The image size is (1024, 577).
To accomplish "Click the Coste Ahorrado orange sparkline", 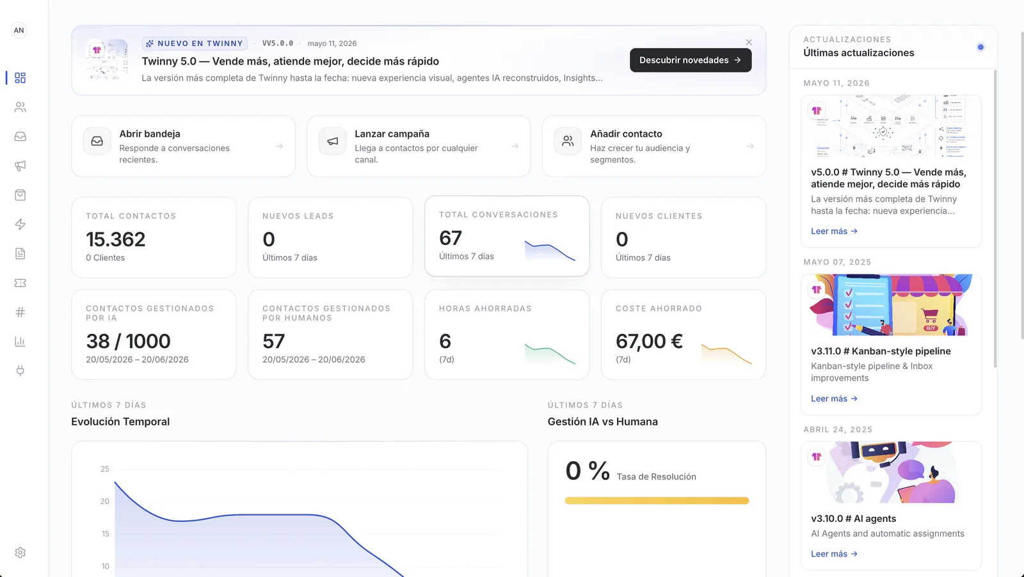I will pyautogui.click(x=726, y=354).
